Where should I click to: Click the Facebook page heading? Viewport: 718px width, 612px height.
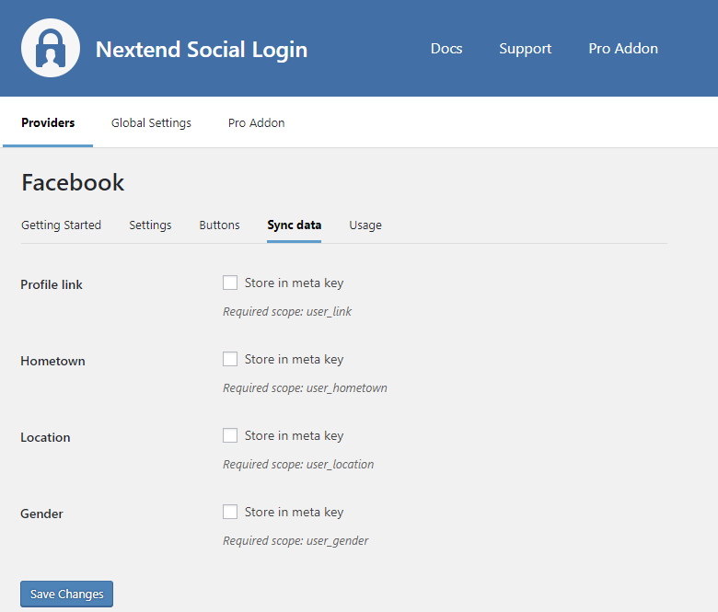click(73, 182)
